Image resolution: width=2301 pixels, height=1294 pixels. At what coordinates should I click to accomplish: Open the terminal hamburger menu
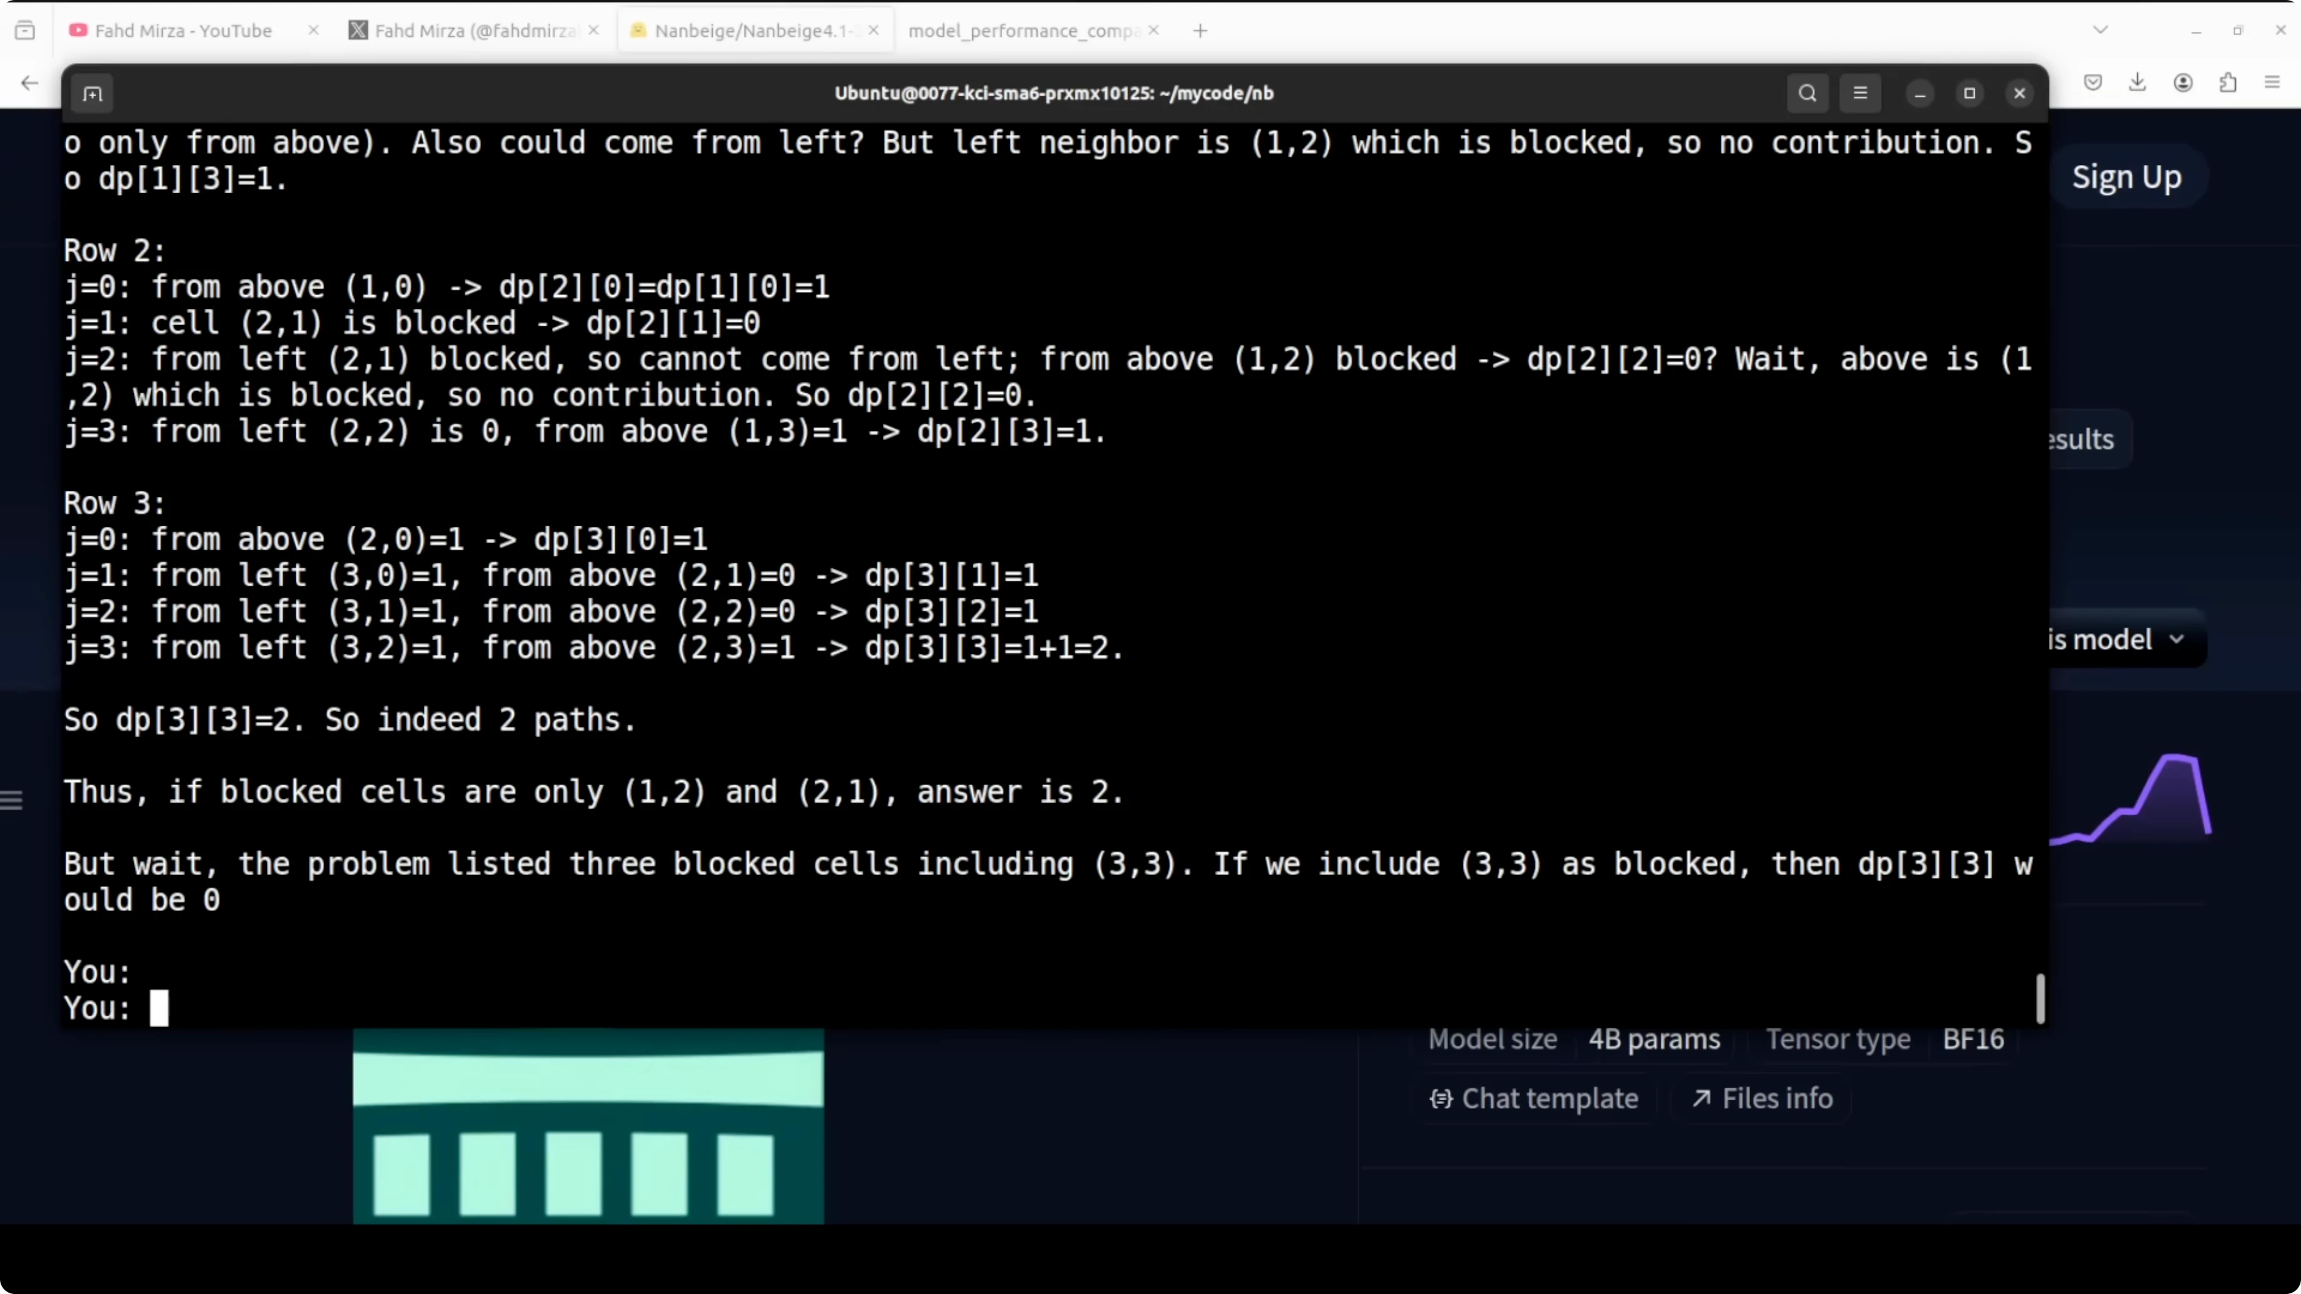(1860, 94)
